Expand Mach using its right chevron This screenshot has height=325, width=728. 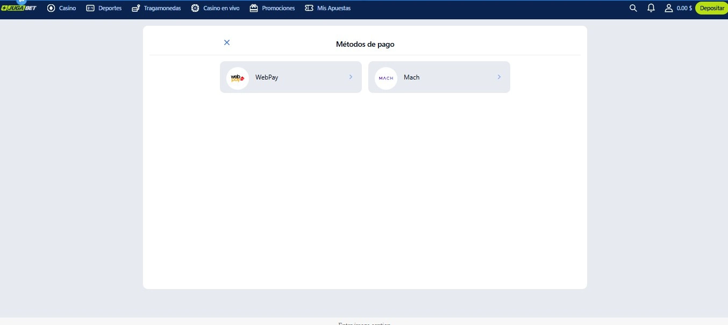(x=499, y=77)
